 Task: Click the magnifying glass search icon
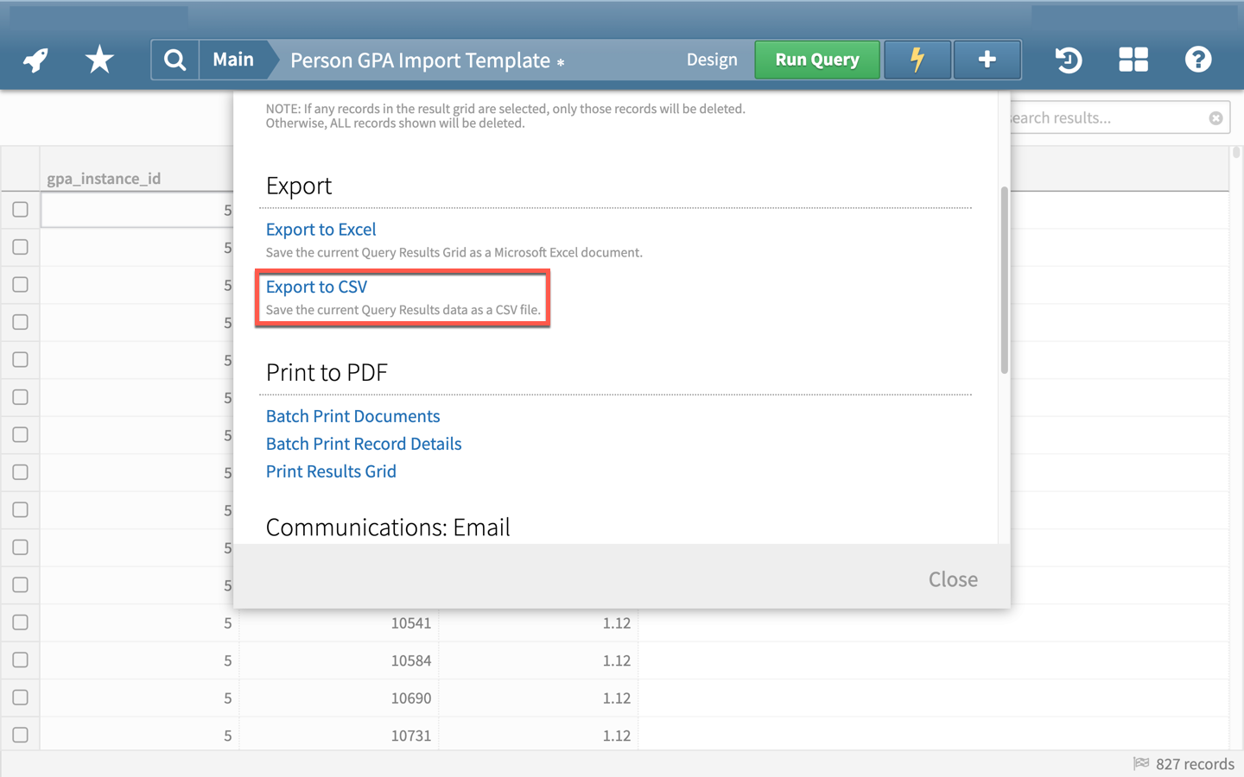click(175, 60)
